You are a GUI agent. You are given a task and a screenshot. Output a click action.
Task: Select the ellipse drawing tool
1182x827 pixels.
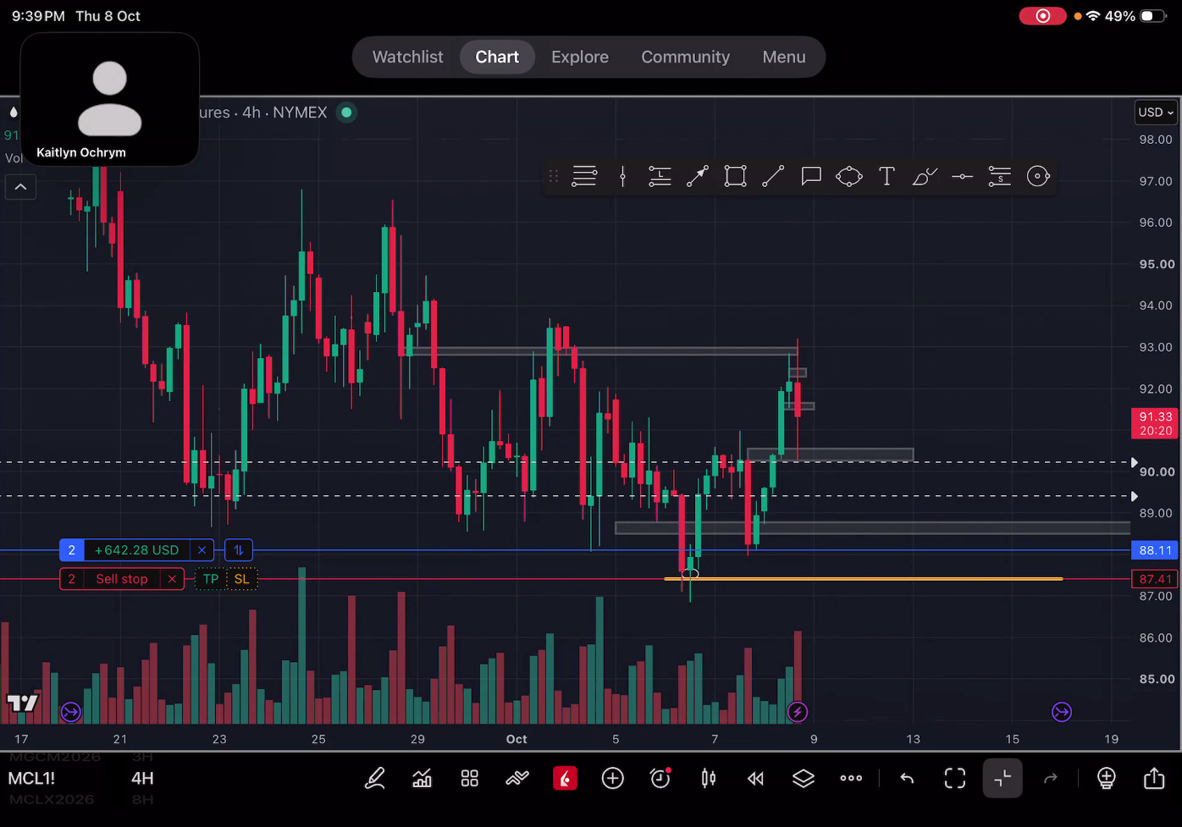(x=848, y=176)
